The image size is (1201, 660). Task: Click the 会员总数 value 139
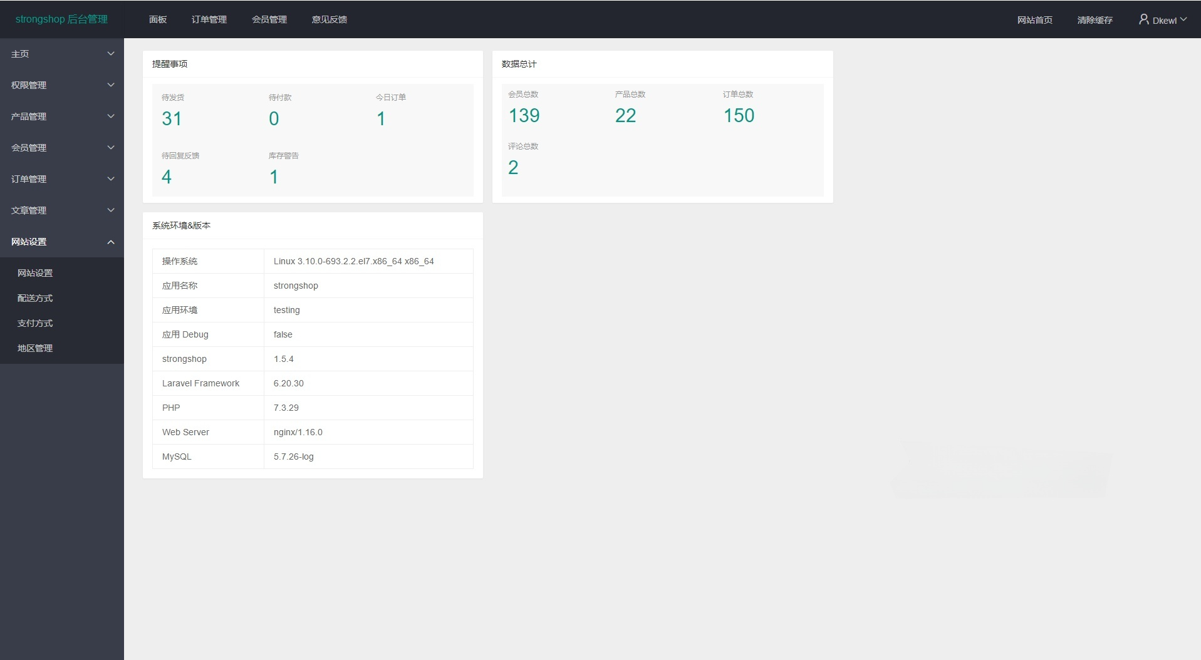tap(524, 115)
